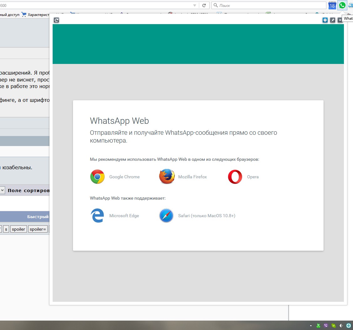Click the 'Мы рекомендуем использовать' line
The image size is (353, 330).
tap(174, 159)
